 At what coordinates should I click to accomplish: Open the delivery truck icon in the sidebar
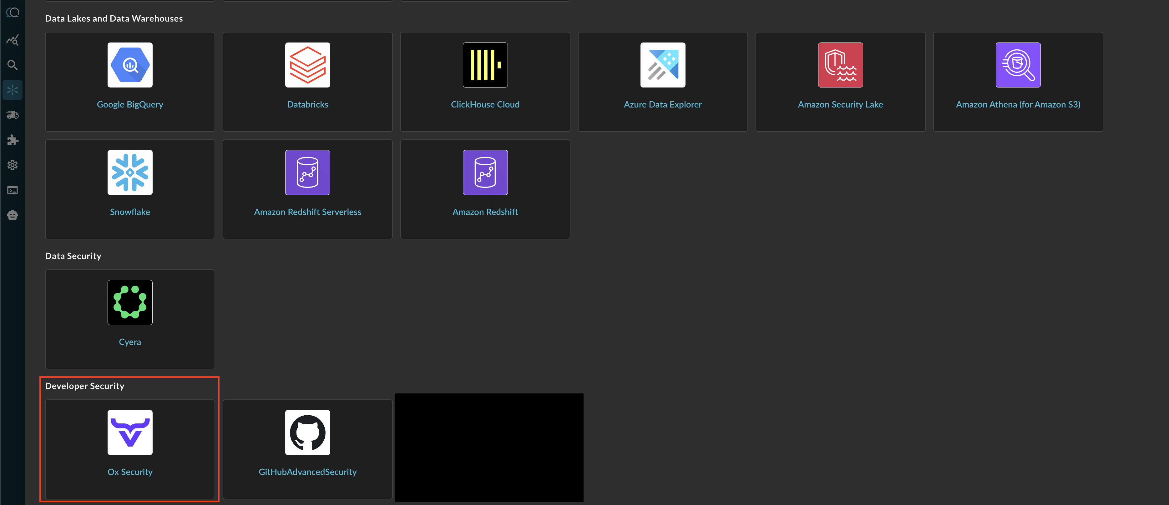click(13, 115)
